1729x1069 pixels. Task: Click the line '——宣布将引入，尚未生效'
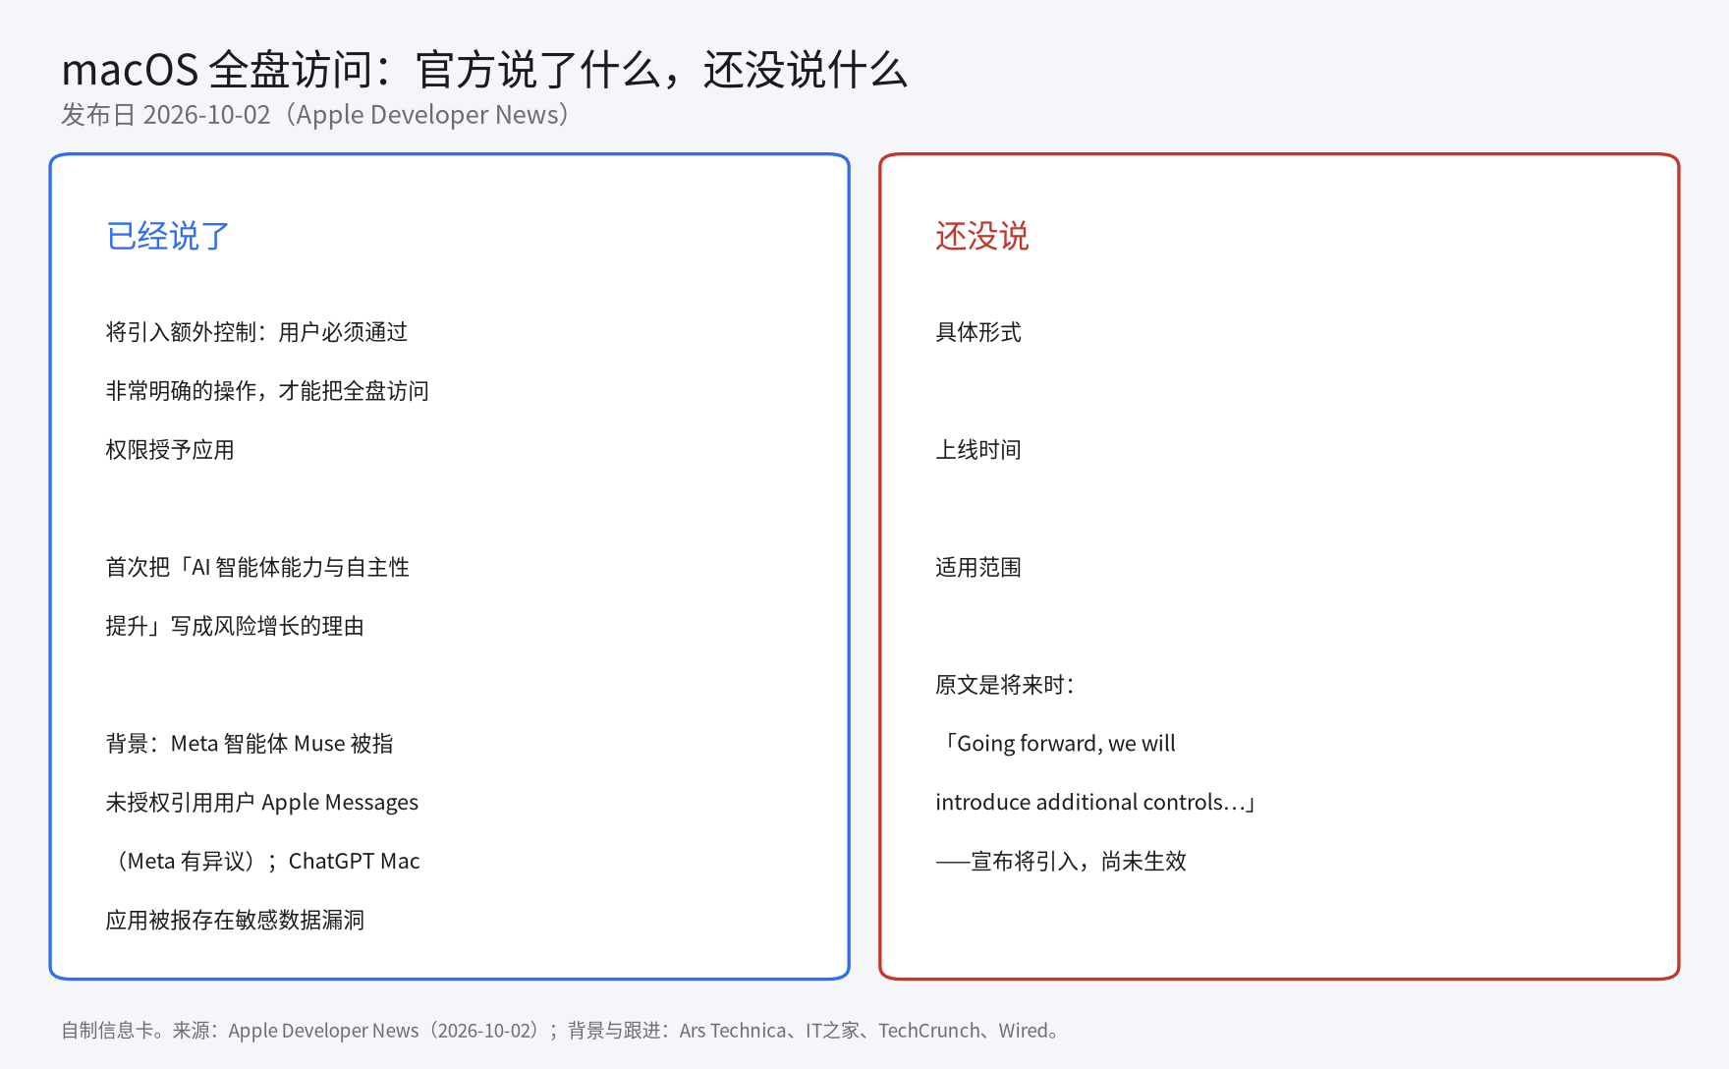click(x=1061, y=862)
